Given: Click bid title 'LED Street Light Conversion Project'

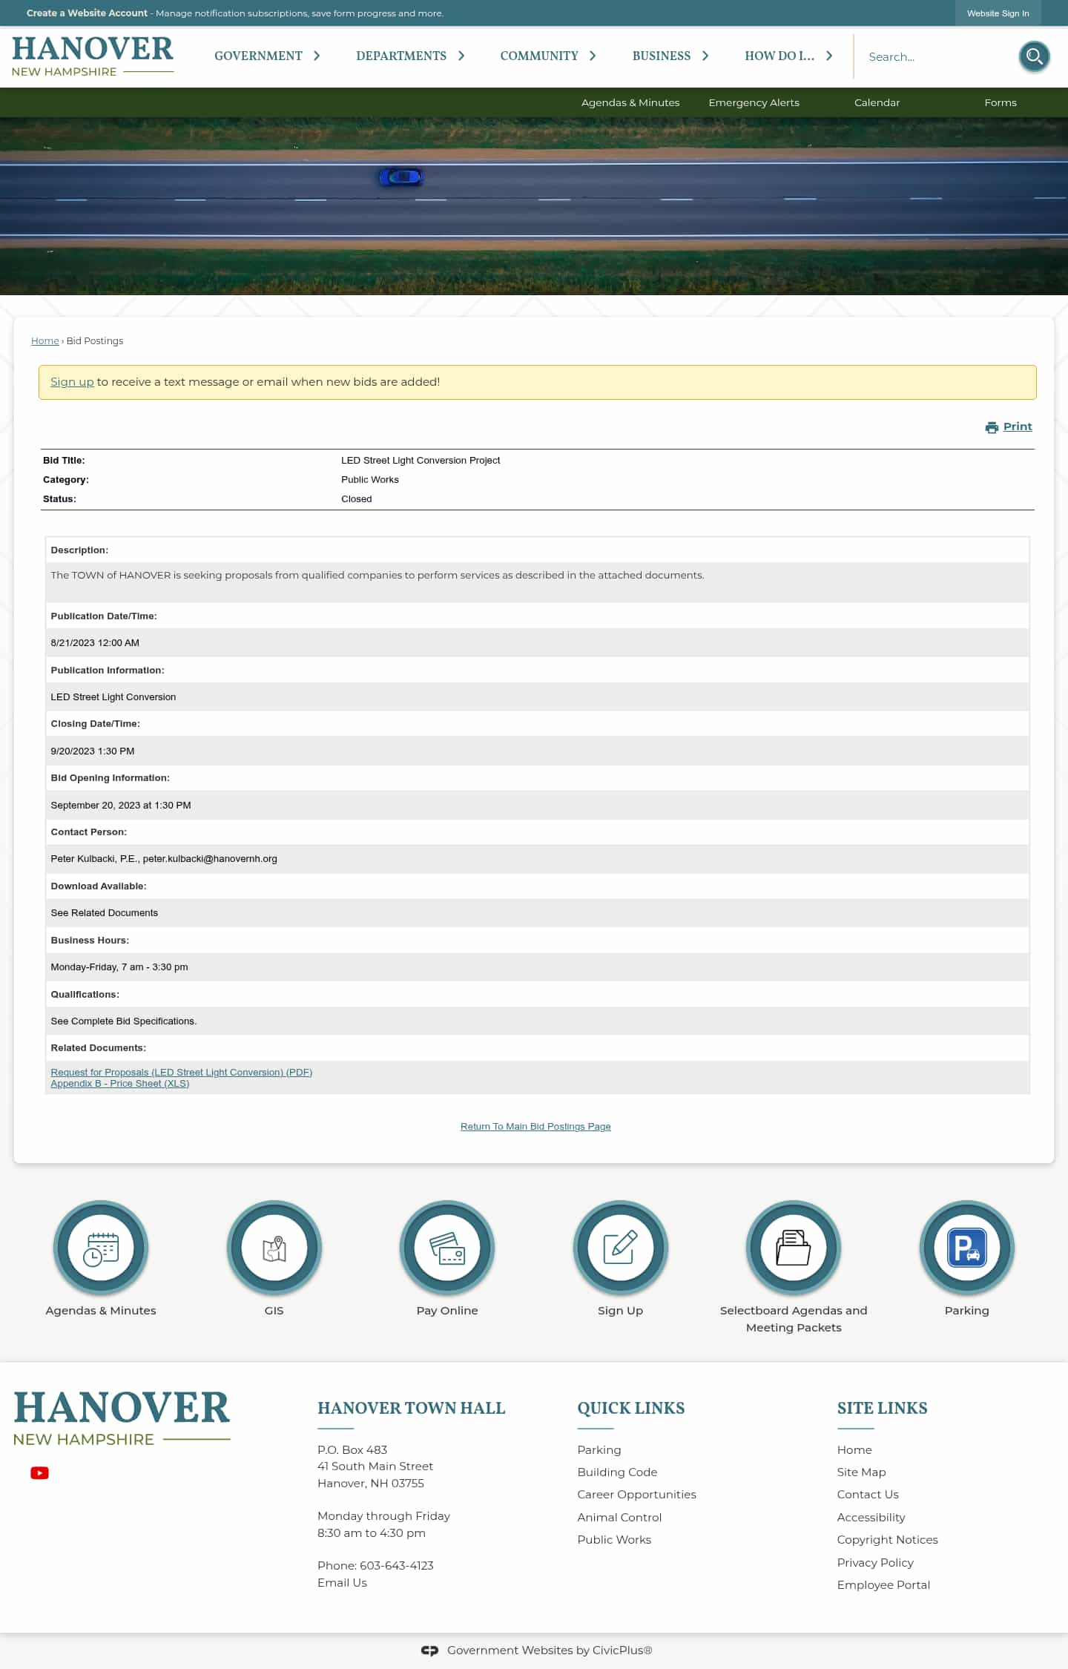Looking at the screenshot, I should (x=421, y=461).
